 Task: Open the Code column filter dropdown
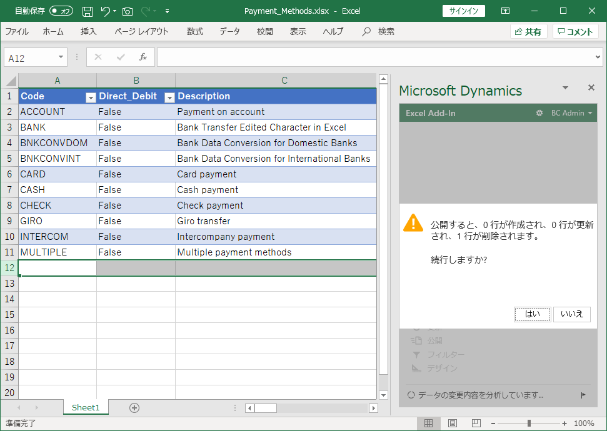(91, 98)
